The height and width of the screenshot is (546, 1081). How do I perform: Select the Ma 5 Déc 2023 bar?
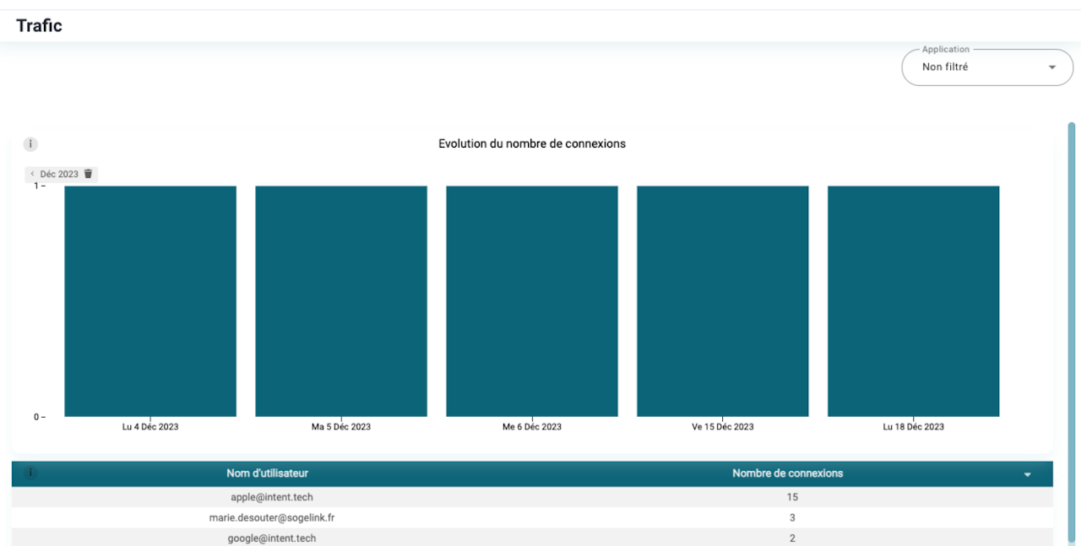(341, 301)
